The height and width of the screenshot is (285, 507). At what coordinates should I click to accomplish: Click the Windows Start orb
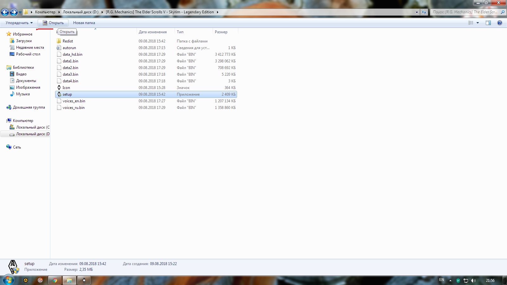[x=9, y=280]
